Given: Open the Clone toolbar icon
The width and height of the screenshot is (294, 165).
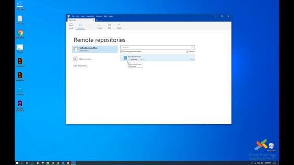Looking at the screenshot, I should 100,26.
